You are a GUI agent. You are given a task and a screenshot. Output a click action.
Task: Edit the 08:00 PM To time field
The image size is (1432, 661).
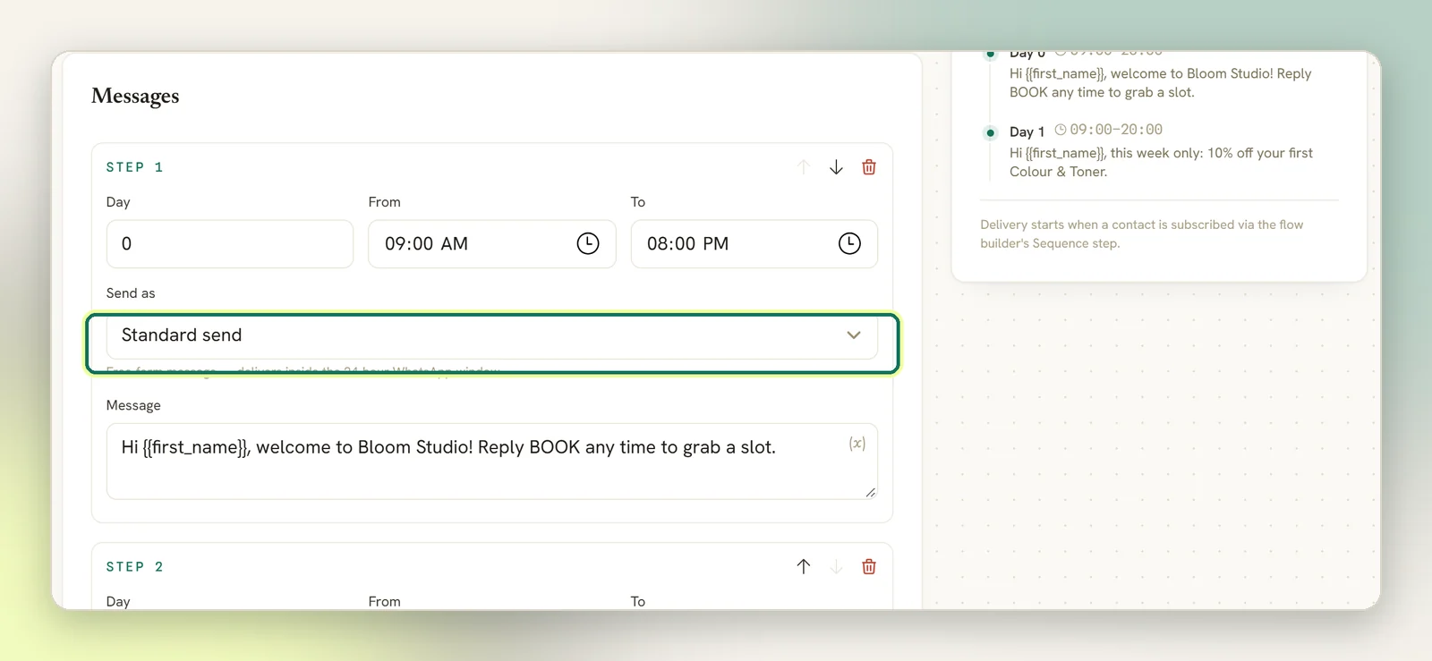click(x=754, y=244)
